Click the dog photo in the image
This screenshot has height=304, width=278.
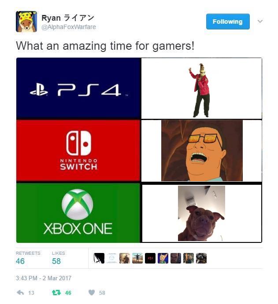201,213
